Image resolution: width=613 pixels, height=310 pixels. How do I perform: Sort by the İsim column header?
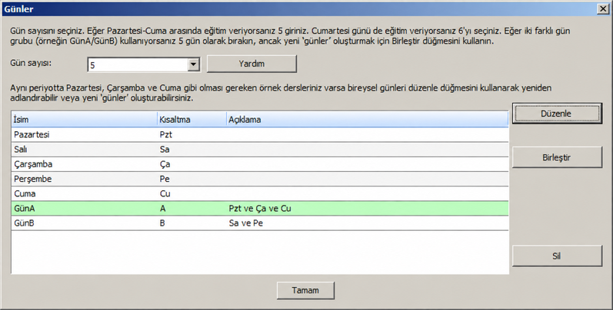(84, 120)
